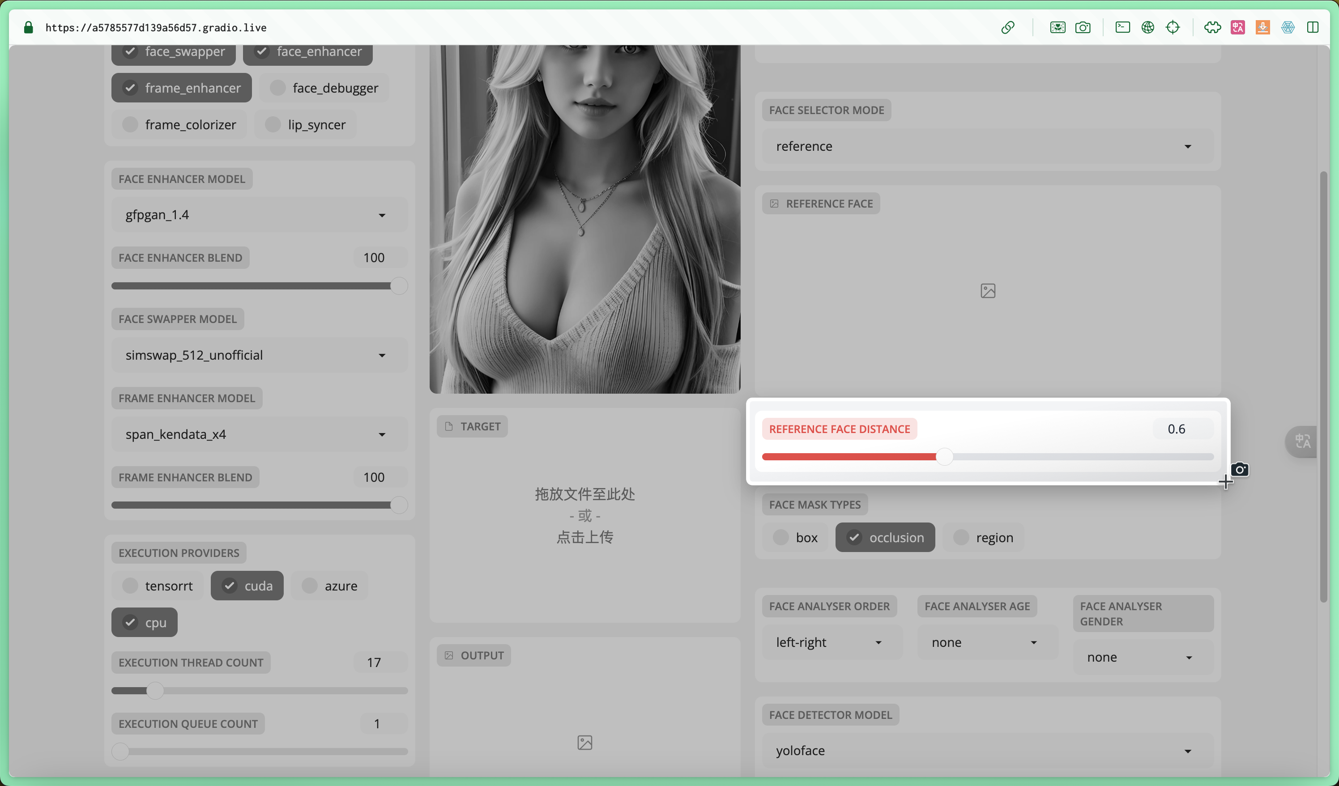
Task: Click the lock icon beside the URL
Action: click(x=29, y=28)
